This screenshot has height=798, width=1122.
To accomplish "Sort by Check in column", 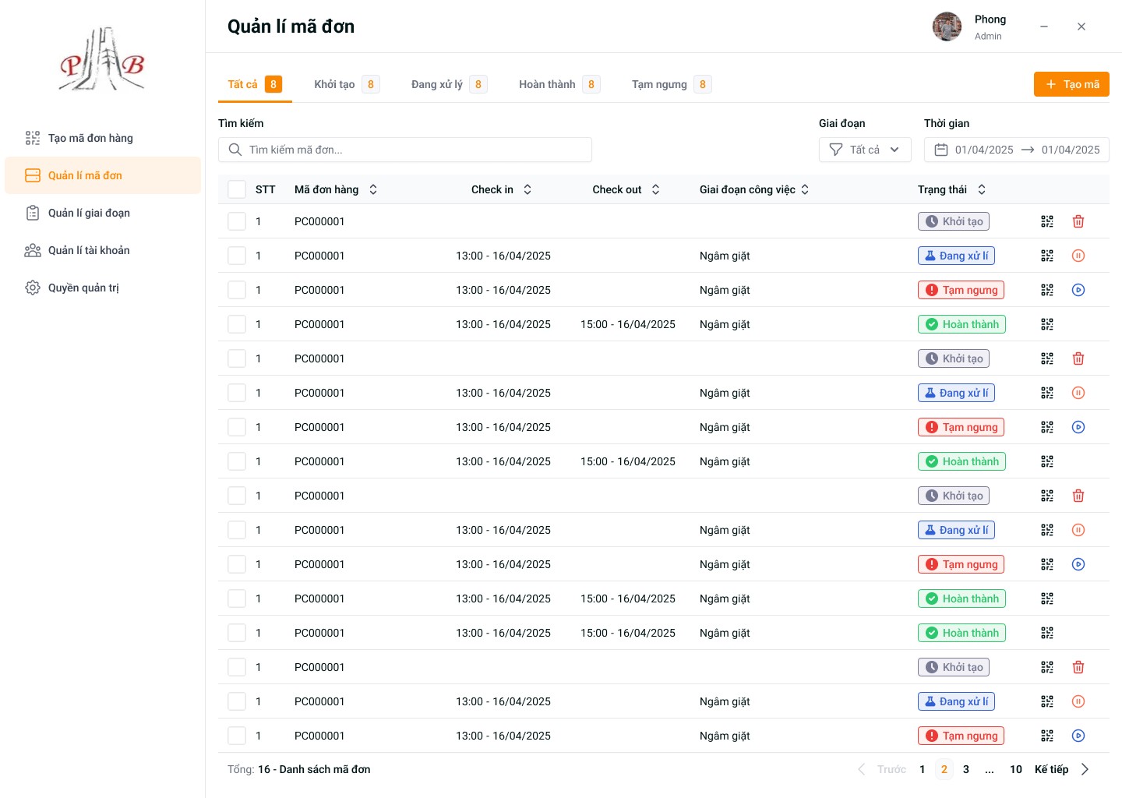I will click(x=527, y=189).
